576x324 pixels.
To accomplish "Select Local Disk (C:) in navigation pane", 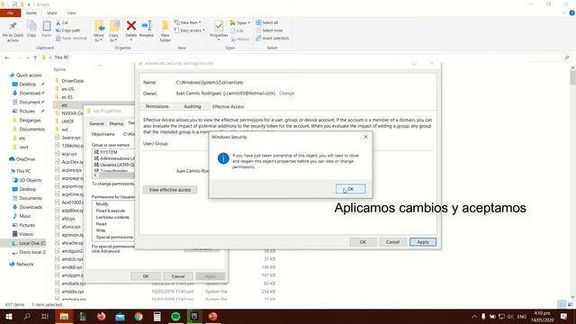I will [29, 243].
